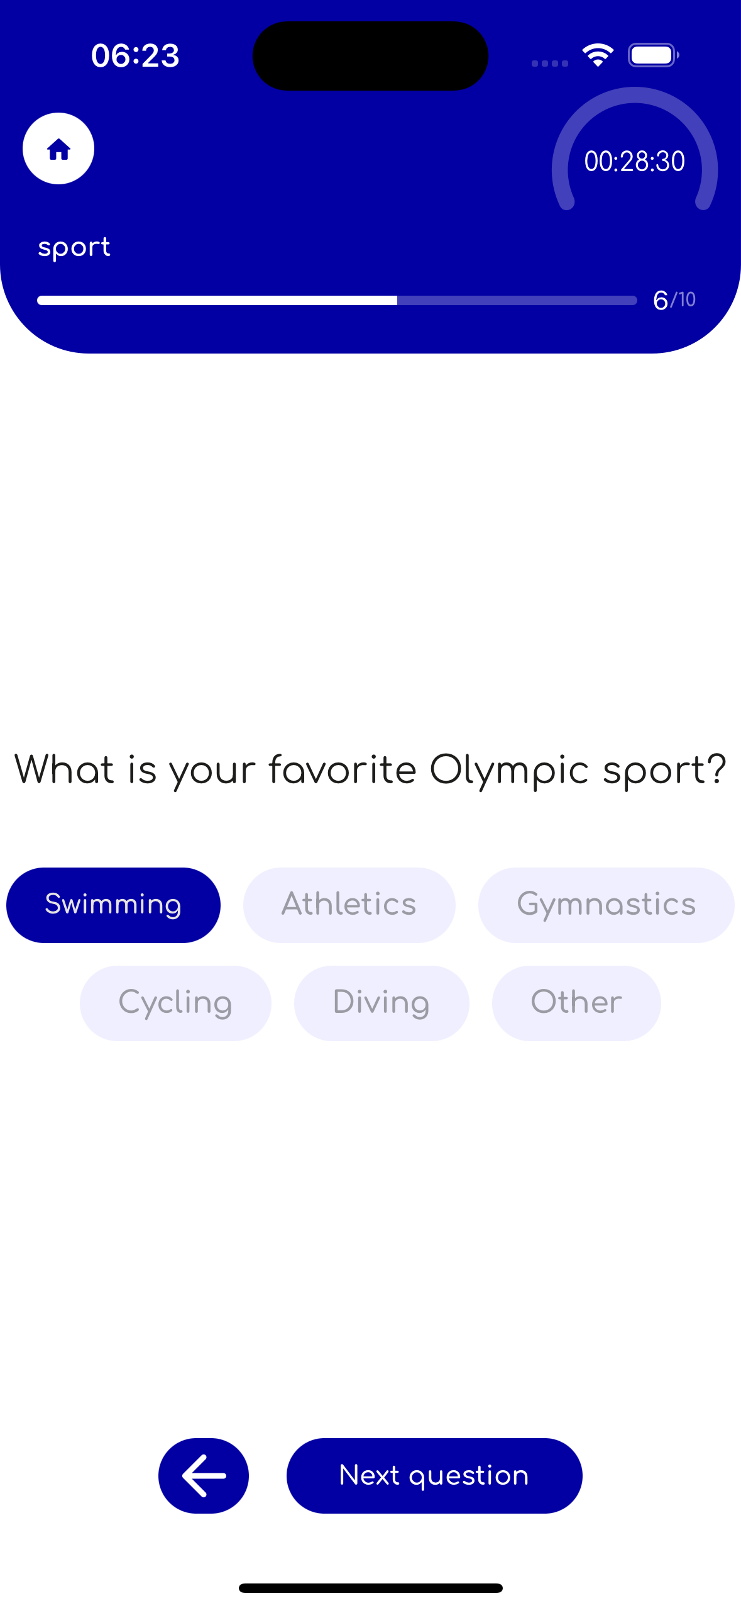Choose the Other answer chip
Viewport: 741px width, 1608px height.
click(x=576, y=1003)
